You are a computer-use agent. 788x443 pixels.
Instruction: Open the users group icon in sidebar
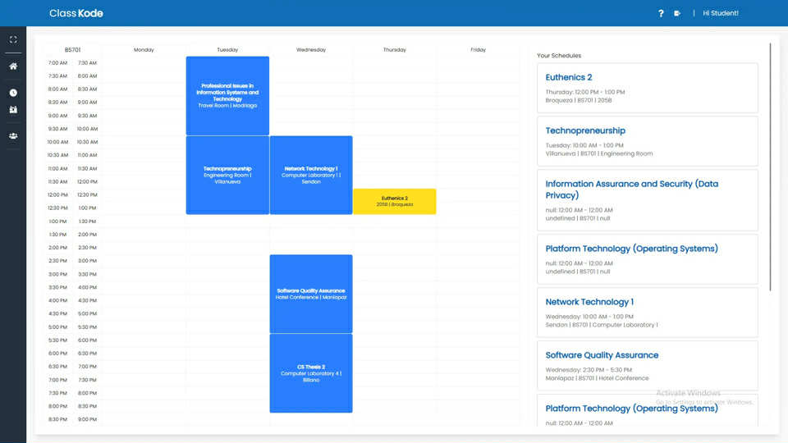coord(13,136)
